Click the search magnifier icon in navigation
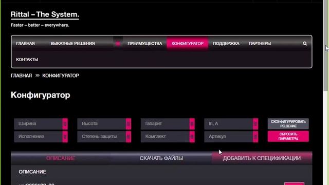Image resolution: width=329 pixels, height=185 pixels. click(x=305, y=43)
